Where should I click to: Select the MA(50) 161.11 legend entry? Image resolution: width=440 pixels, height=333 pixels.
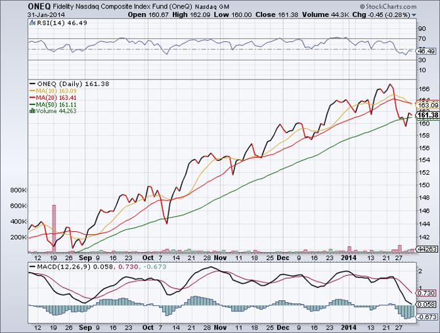click(53, 104)
